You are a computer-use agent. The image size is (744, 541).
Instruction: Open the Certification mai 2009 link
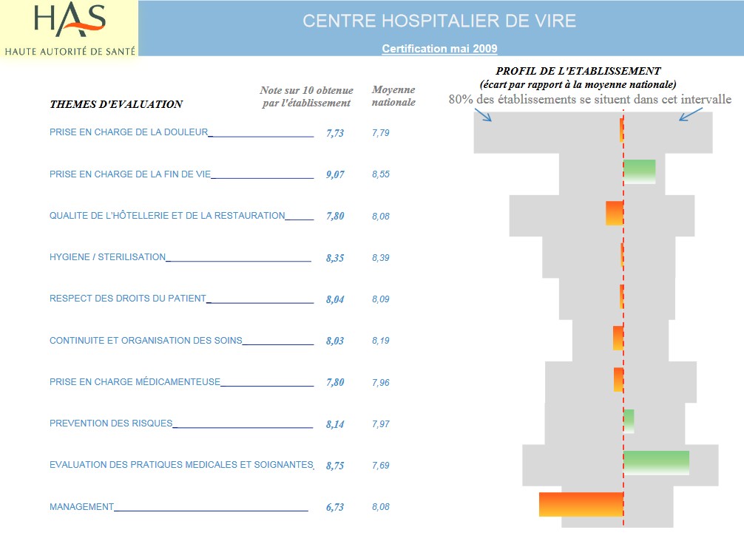(x=439, y=49)
